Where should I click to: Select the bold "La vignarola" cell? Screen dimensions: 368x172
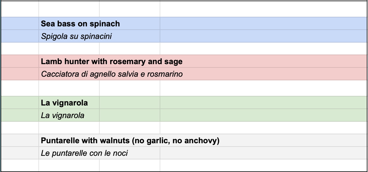(64, 103)
